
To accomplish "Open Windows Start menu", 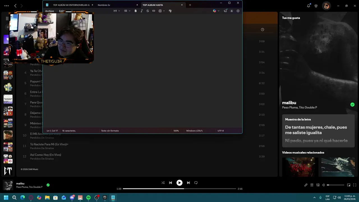I will (x=6, y=198).
